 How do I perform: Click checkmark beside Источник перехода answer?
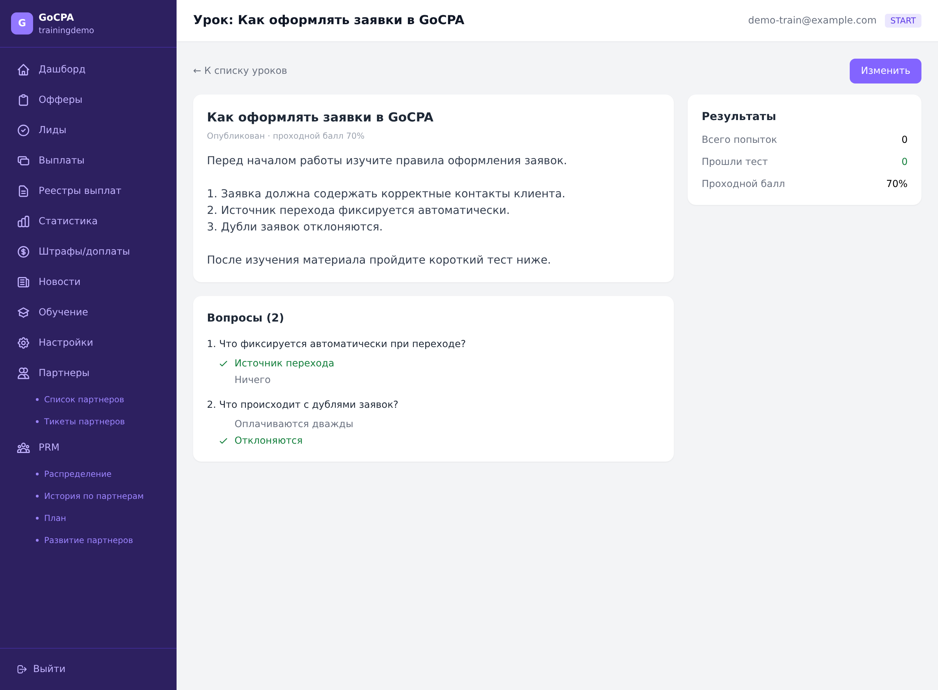[223, 364]
